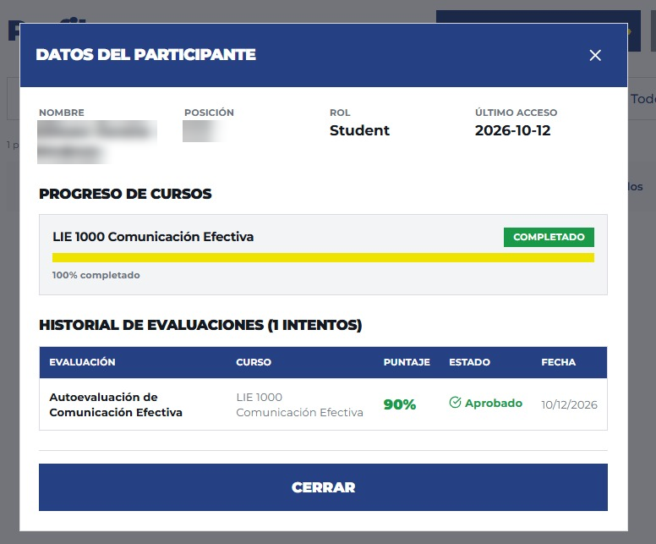Click the Student role value

point(359,130)
